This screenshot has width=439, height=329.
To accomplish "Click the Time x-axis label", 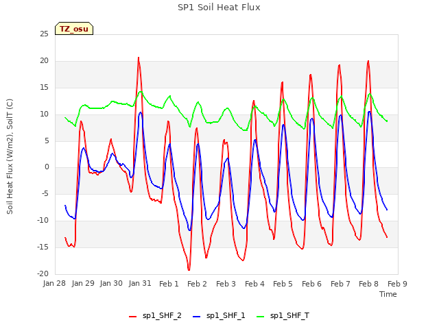I will click(388, 294).
